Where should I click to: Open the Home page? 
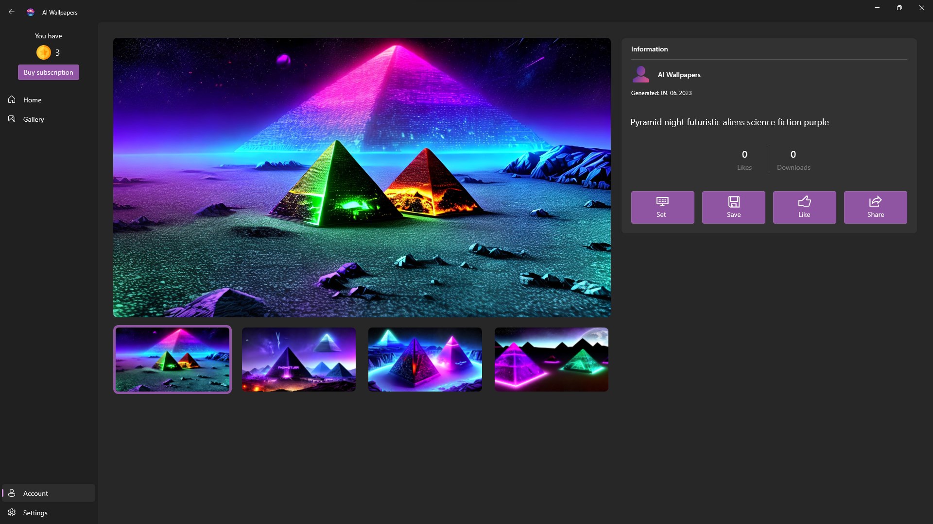[x=32, y=100]
